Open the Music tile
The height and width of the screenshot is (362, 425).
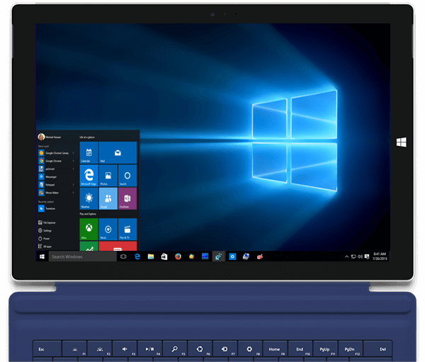tap(108, 230)
